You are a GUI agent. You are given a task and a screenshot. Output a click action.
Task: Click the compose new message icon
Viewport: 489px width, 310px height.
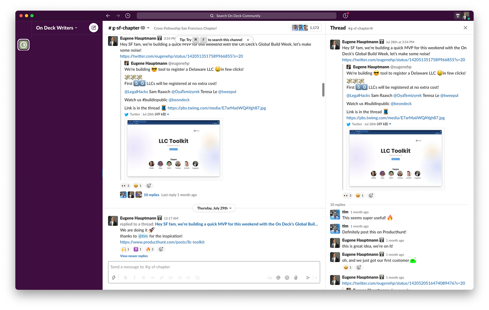pyautogui.click(x=94, y=28)
